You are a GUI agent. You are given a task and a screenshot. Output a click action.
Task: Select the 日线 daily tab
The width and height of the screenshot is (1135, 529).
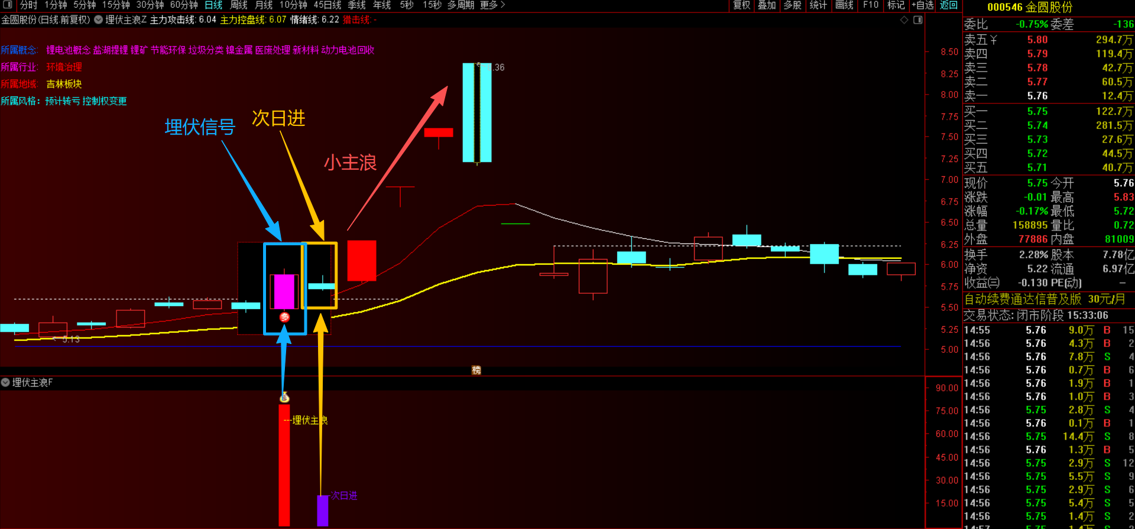(213, 5)
